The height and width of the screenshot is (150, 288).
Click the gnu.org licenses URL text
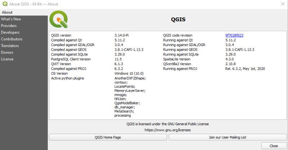[x=167, y=130]
